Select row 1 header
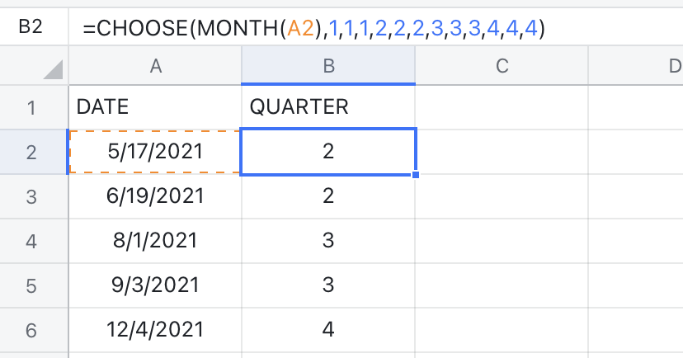 [x=33, y=106]
